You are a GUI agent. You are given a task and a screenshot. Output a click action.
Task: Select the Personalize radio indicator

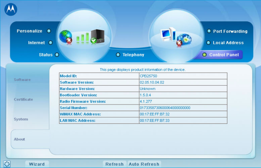(49, 31)
